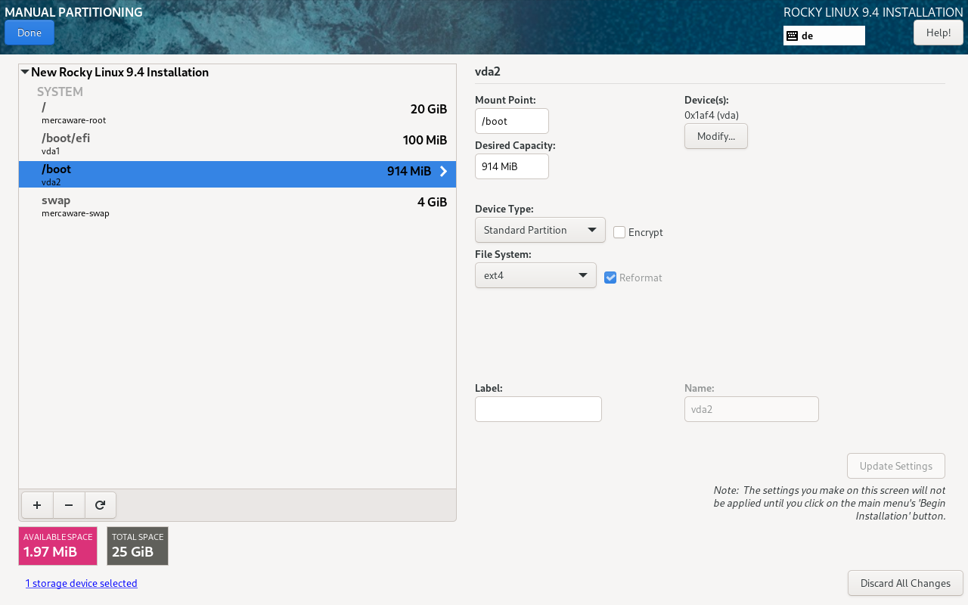
Task: Select the /boot vda2 partition row
Action: 237,175
